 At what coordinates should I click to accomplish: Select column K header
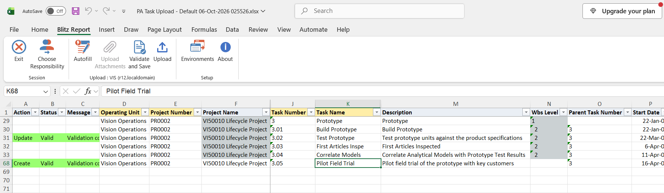pyautogui.click(x=348, y=104)
